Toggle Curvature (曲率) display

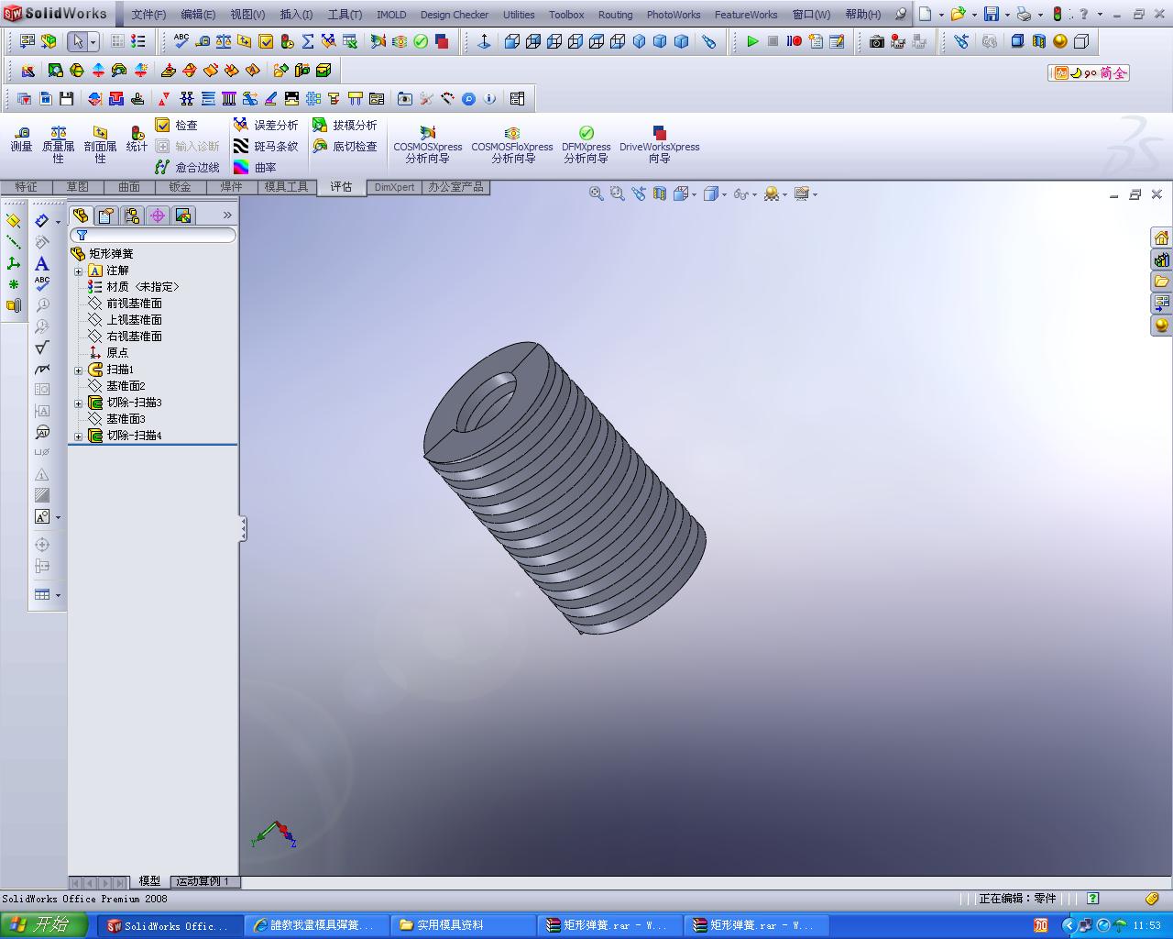[x=255, y=167]
